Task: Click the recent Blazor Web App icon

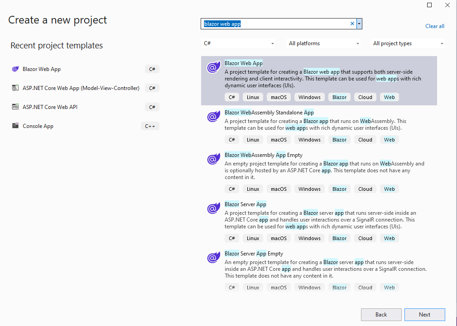Action: 15,69
